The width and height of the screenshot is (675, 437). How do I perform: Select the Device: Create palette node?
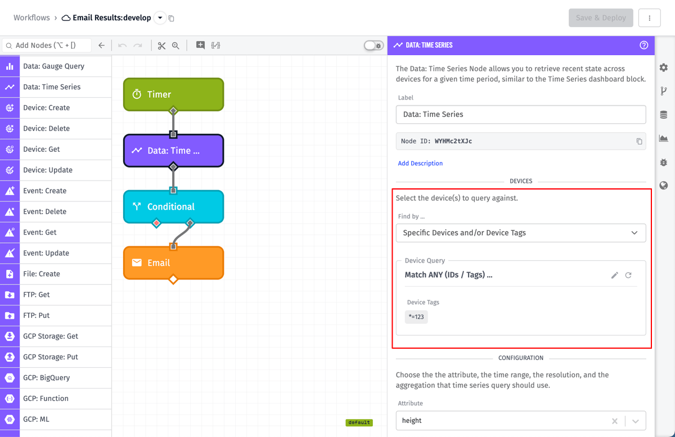tap(56, 107)
